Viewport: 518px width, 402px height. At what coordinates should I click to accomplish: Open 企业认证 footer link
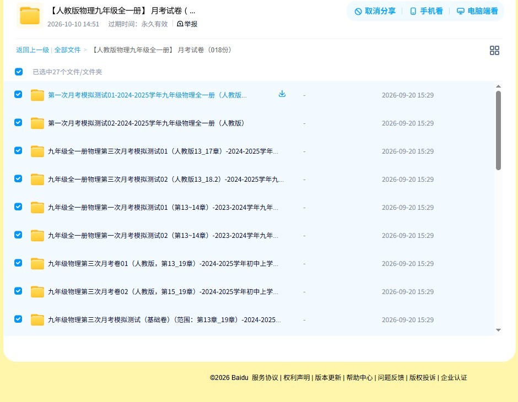(x=454, y=378)
